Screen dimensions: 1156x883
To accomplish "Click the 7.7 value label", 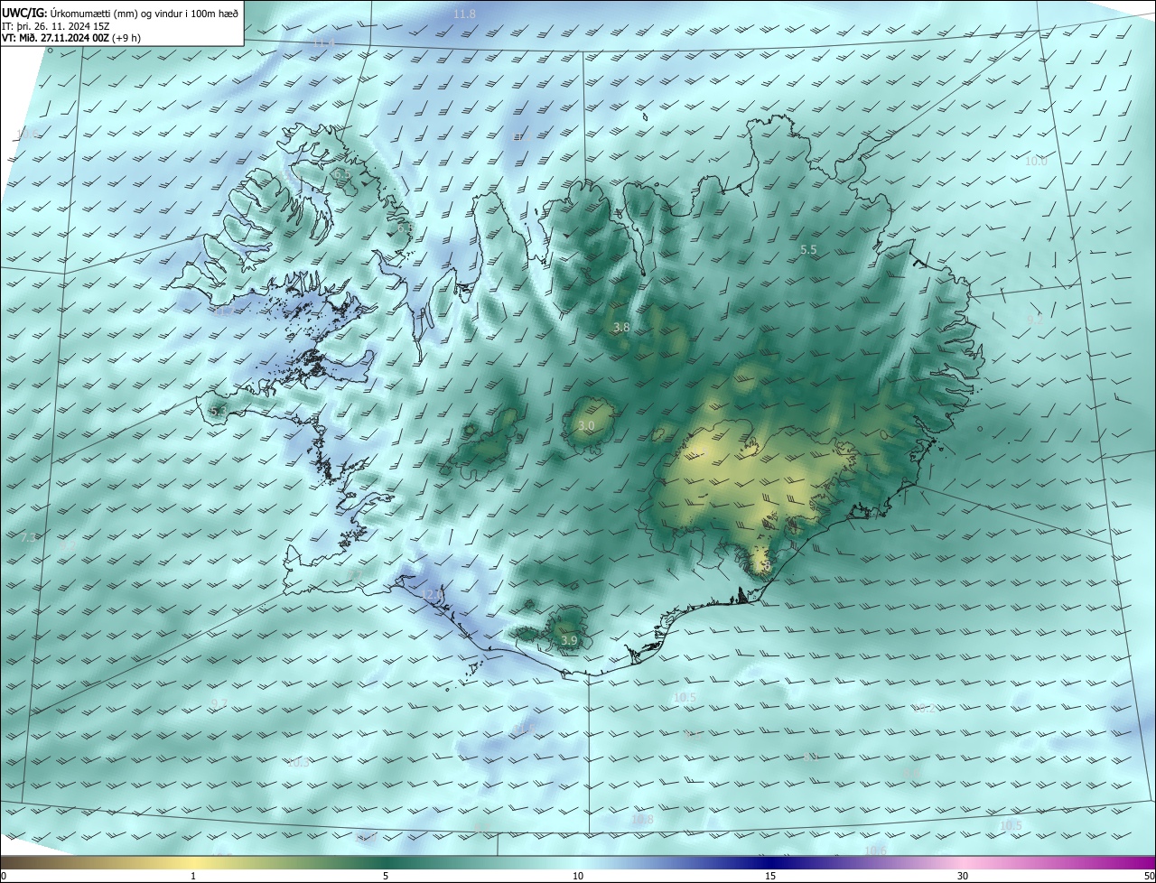I will 355,575.
